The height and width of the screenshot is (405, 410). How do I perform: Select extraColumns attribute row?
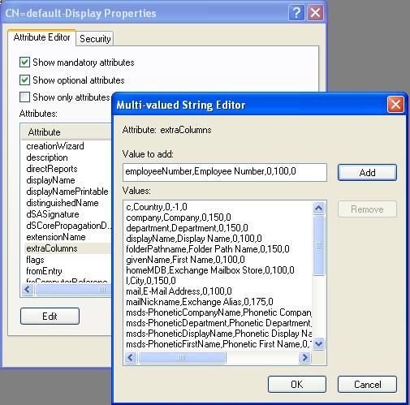pyautogui.click(x=67, y=248)
